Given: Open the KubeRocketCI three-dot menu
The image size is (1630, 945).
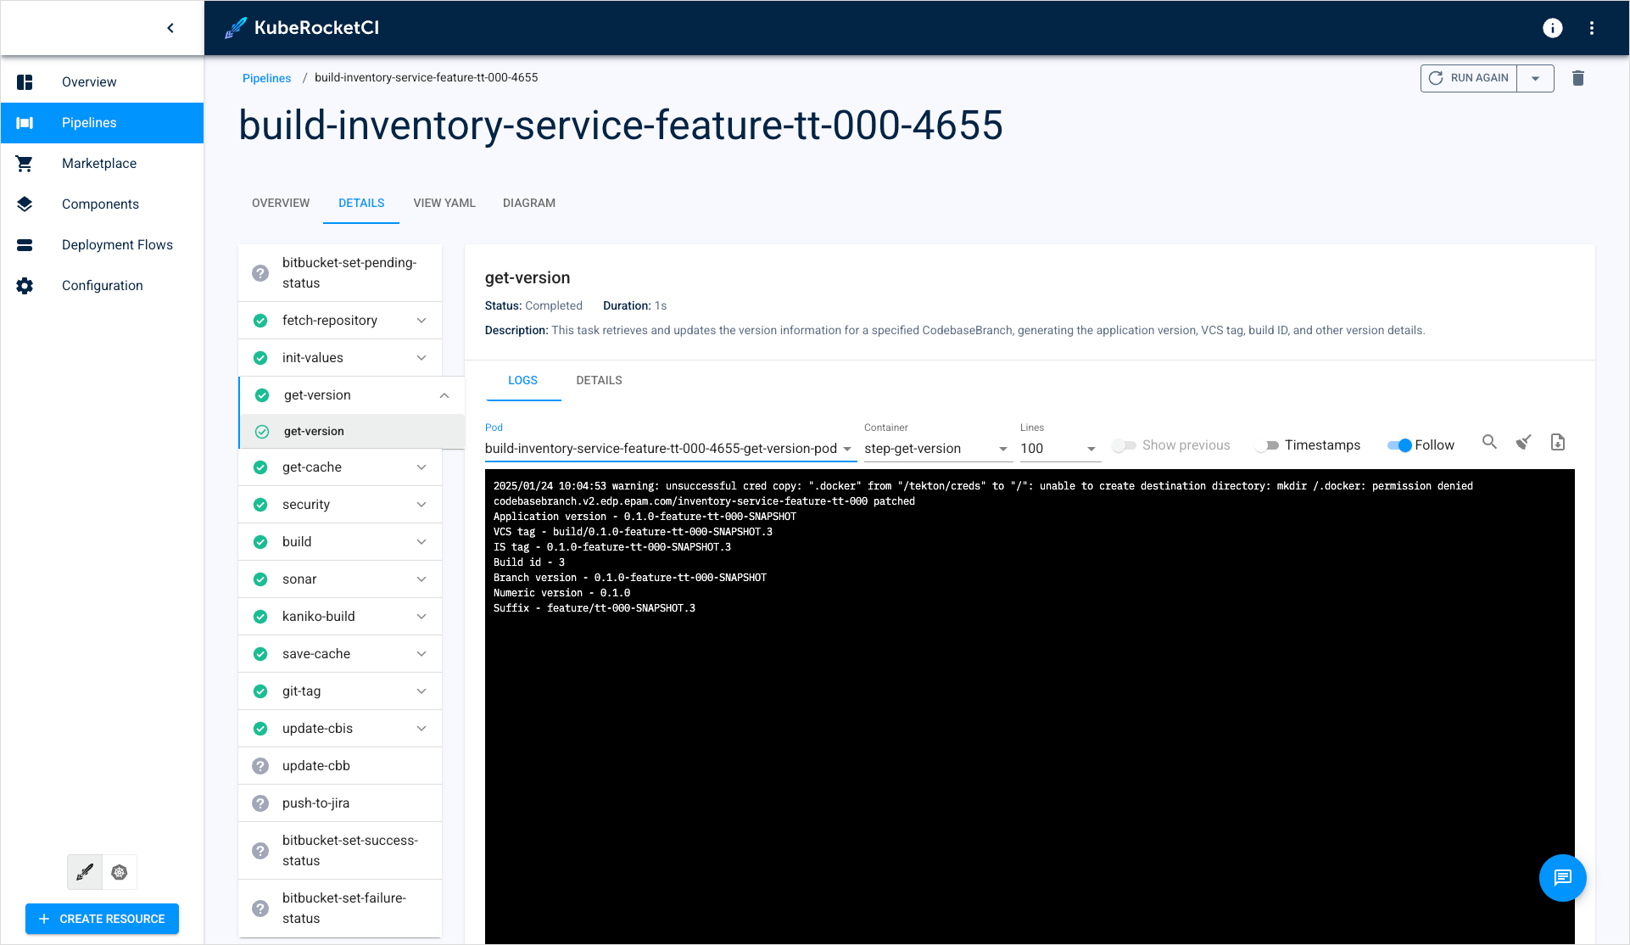Looking at the screenshot, I should click(x=1592, y=28).
